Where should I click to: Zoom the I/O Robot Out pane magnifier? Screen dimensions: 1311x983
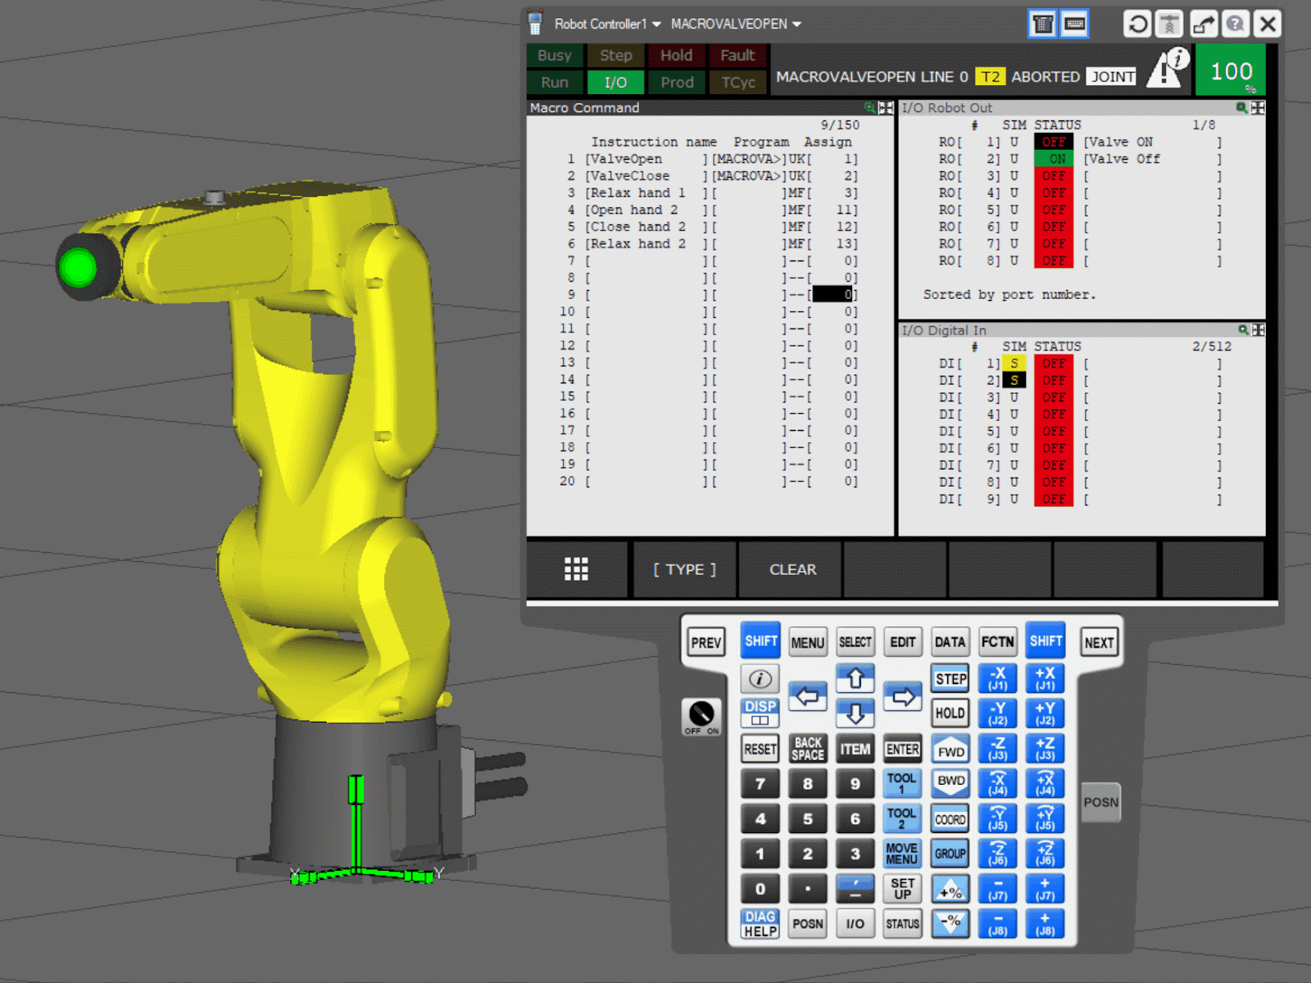(1242, 107)
